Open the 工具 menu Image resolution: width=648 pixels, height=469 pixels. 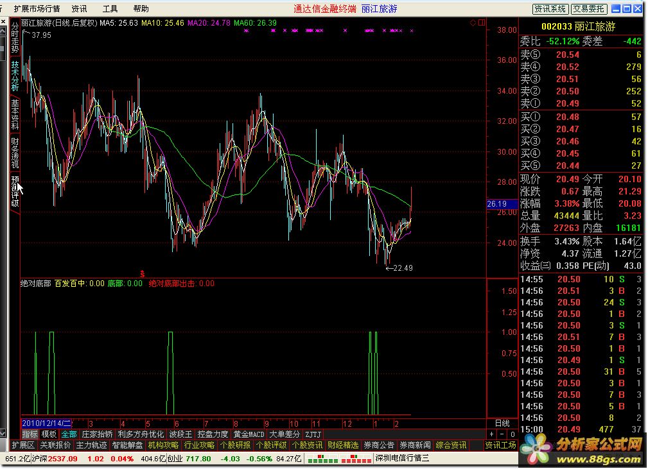point(110,9)
